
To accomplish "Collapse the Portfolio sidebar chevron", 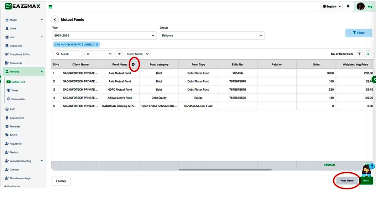I will click(42, 72).
